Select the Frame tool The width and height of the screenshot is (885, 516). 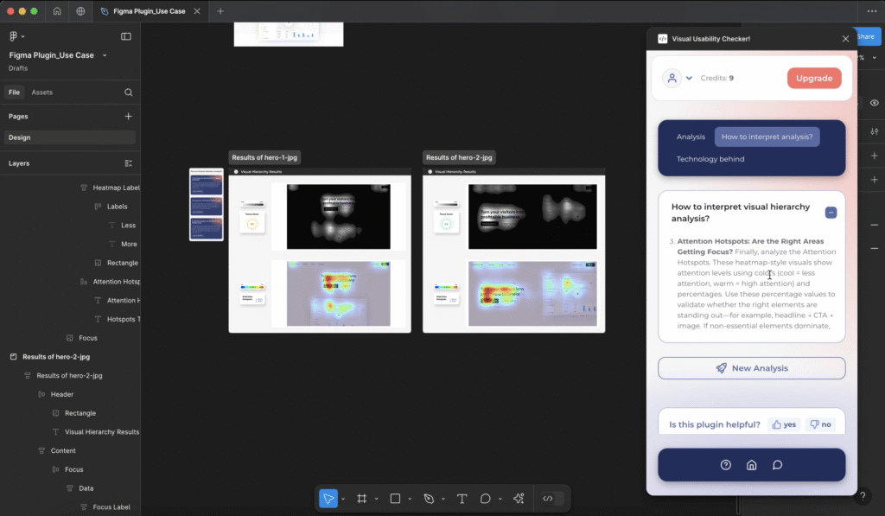click(362, 499)
